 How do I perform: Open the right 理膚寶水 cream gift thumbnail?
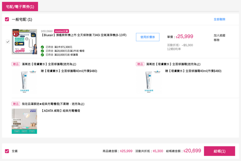click(149, 81)
